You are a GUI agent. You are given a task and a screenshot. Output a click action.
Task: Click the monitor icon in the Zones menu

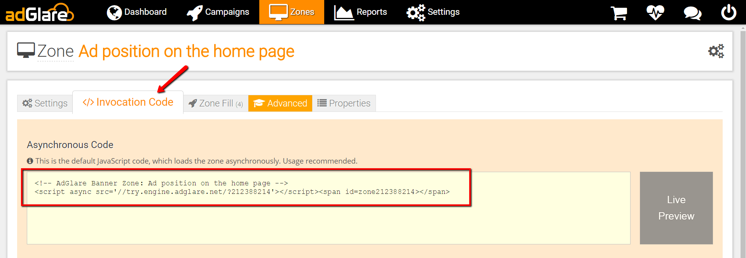pyautogui.click(x=278, y=12)
